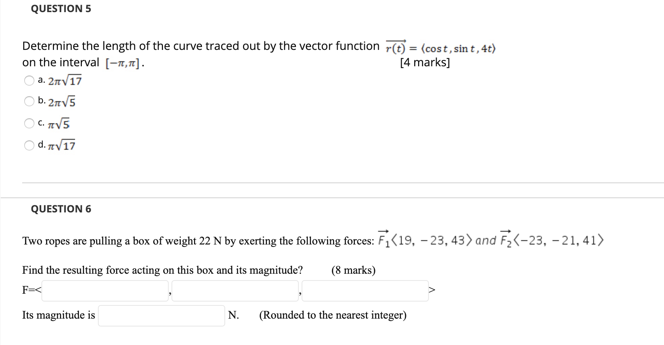Click the [4 marks] label in Question 5
This screenshot has height=345, width=664.
pyautogui.click(x=425, y=62)
